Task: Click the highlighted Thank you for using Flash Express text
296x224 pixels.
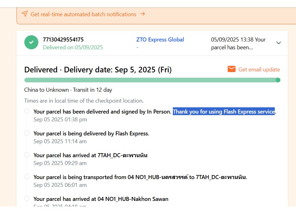Action: pyautogui.click(x=224, y=112)
